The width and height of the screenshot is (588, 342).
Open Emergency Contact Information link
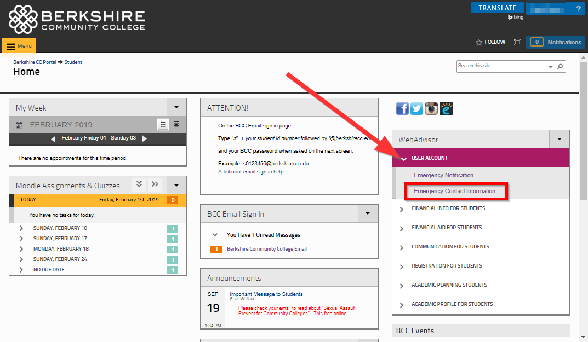pos(454,191)
